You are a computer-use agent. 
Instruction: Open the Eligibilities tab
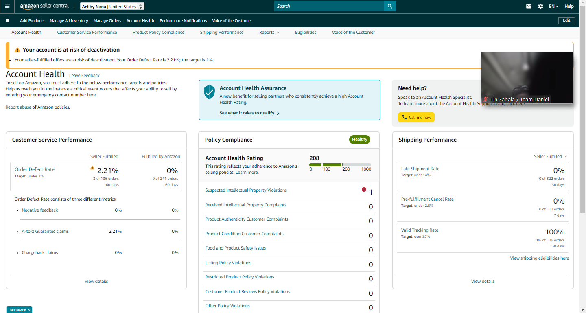coord(306,32)
